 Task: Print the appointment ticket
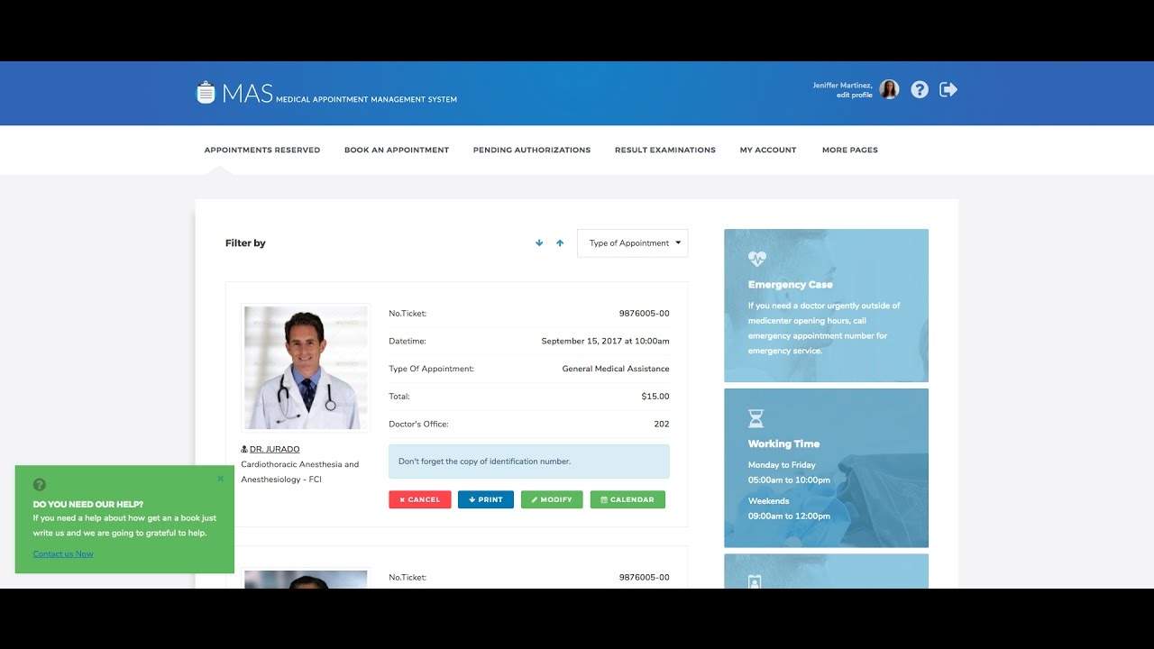click(485, 499)
